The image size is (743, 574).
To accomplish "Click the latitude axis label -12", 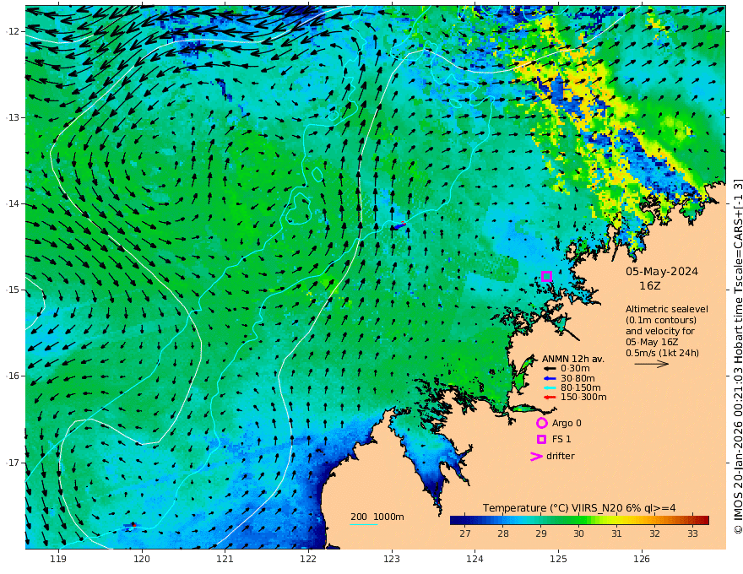I will [13, 31].
